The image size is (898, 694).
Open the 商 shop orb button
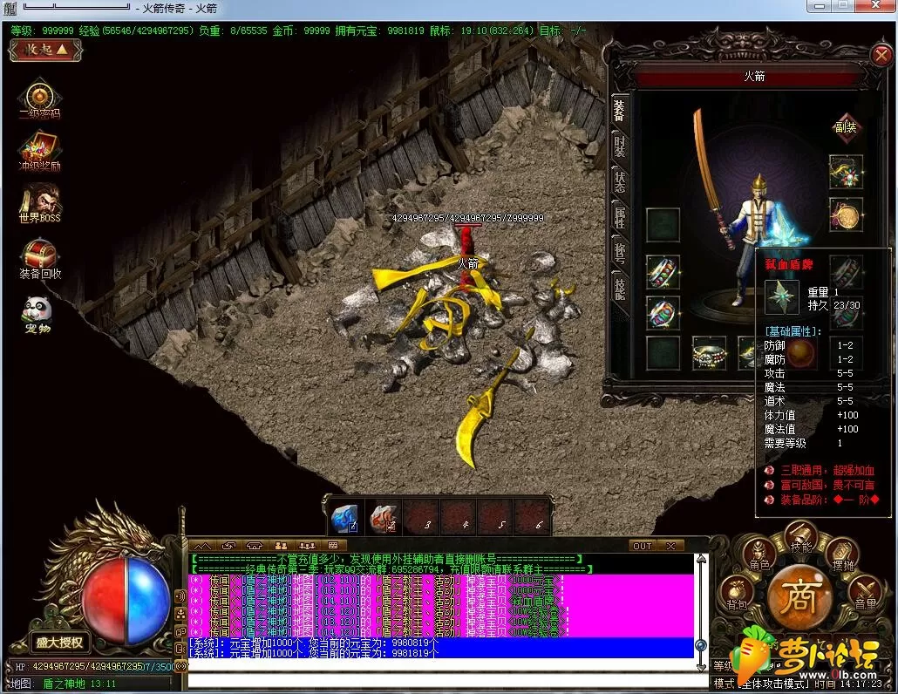[x=800, y=596]
